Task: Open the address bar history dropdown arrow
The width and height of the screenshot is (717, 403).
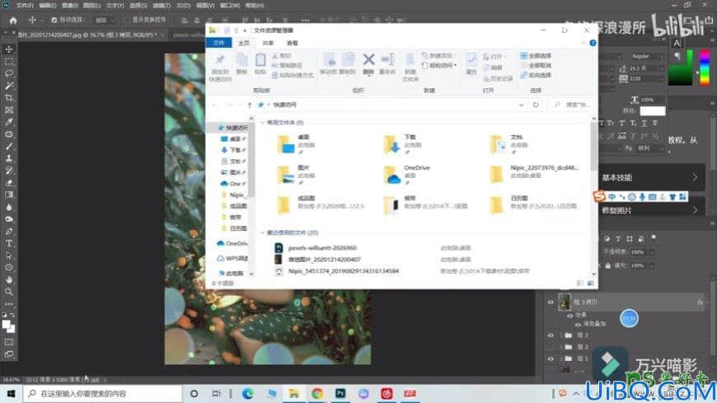Action: coord(521,105)
